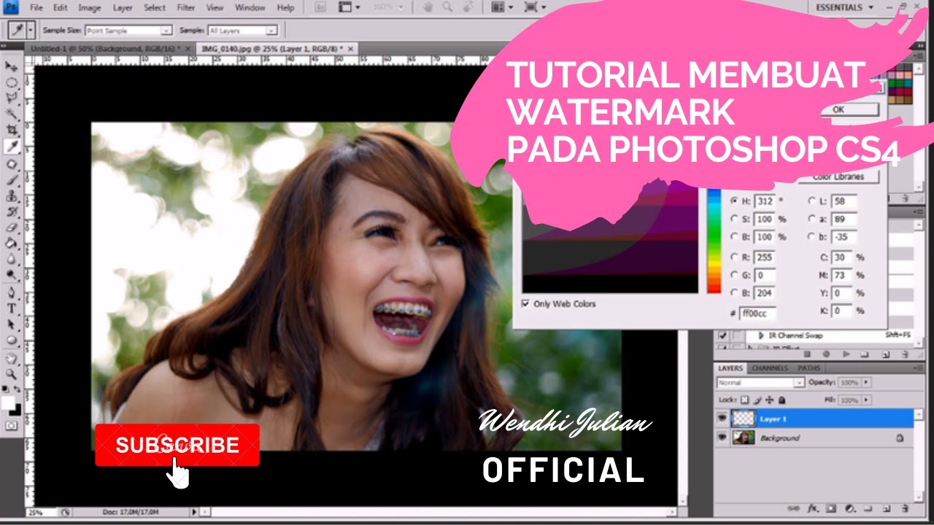Viewport: 934px width, 525px height.
Task: Click OK in the color picker
Action: (838, 109)
